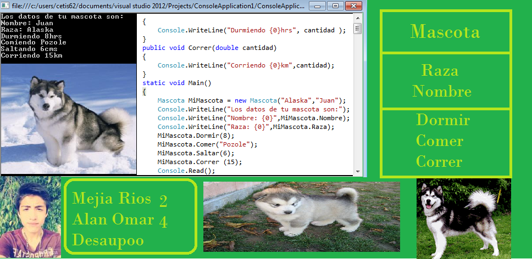Click the number 4 beside Alan Omar
The width and height of the screenshot is (532, 259).
point(163,222)
